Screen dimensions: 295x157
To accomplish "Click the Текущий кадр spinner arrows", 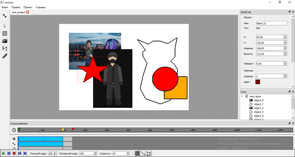I will [x=55, y=153].
